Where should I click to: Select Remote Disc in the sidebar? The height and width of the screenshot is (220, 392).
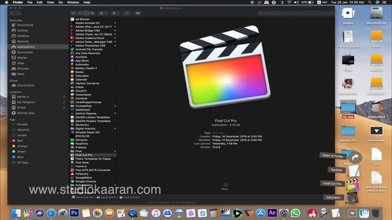[x=25, y=113]
